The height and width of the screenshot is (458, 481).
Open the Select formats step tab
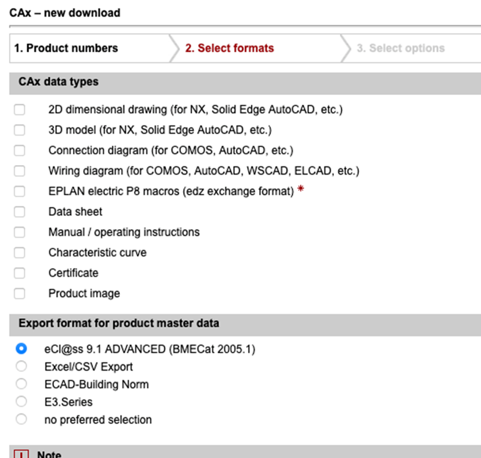tap(230, 49)
